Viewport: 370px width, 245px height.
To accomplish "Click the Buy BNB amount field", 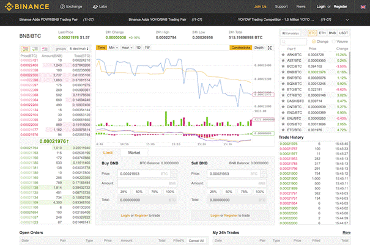I will tap(147, 183).
